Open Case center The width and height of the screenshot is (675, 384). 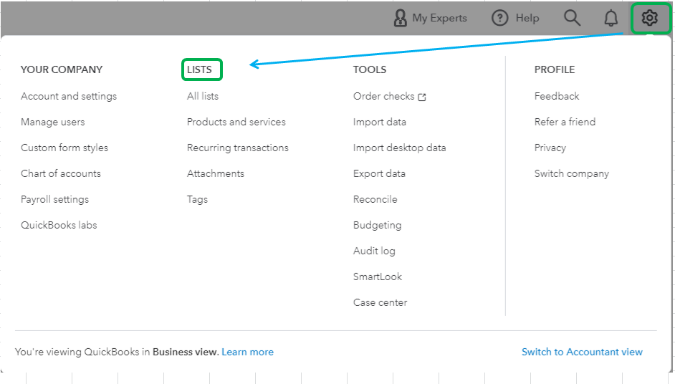tap(380, 302)
